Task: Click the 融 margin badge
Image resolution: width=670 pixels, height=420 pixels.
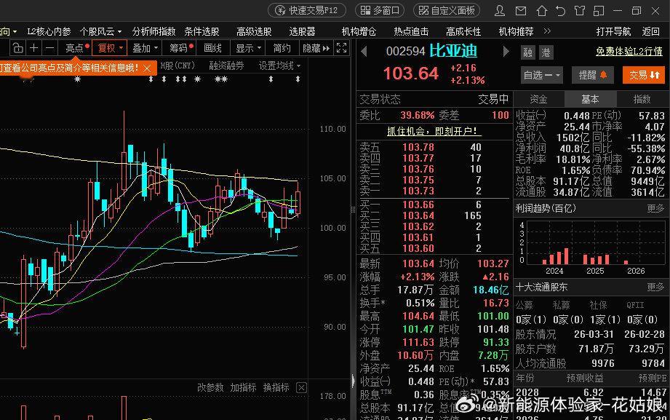Action: click(527, 52)
